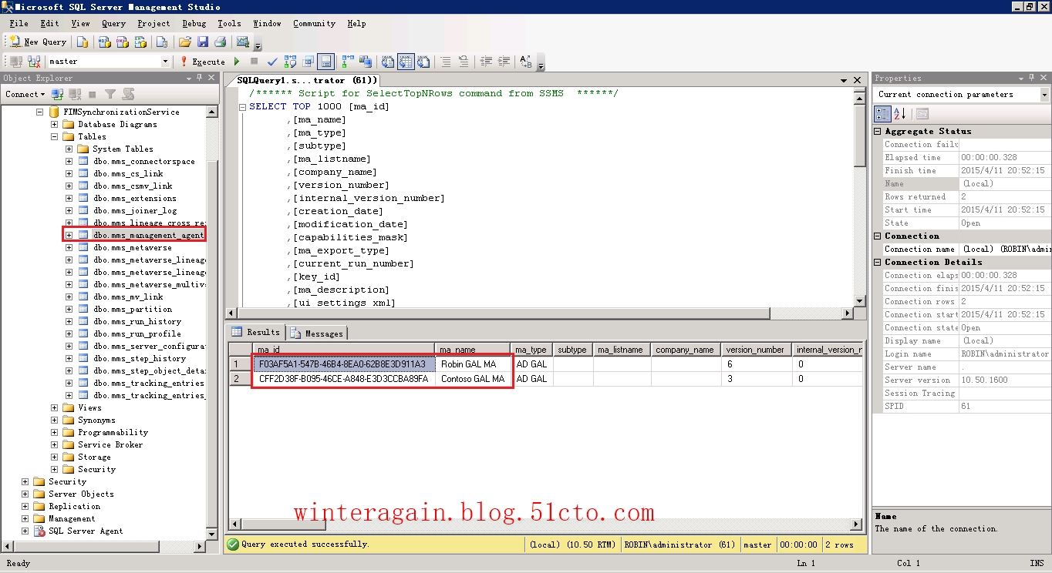Click the Connection name property row

point(966,249)
